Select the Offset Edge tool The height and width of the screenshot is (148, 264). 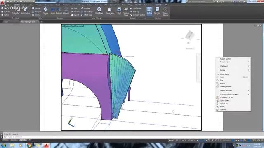pos(87,15)
